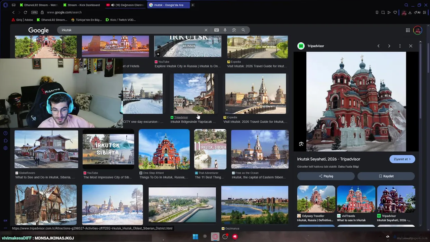This screenshot has height=242, width=430.
Task: Click Kaydet save button
Action: pyautogui.click(x=386, y=176)
